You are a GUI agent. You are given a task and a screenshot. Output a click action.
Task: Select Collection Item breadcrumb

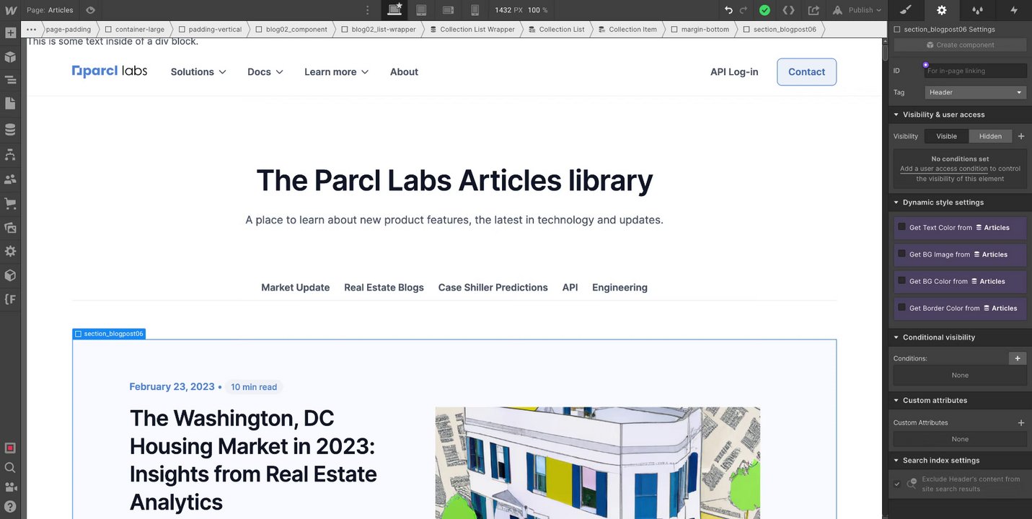[627, 30]
